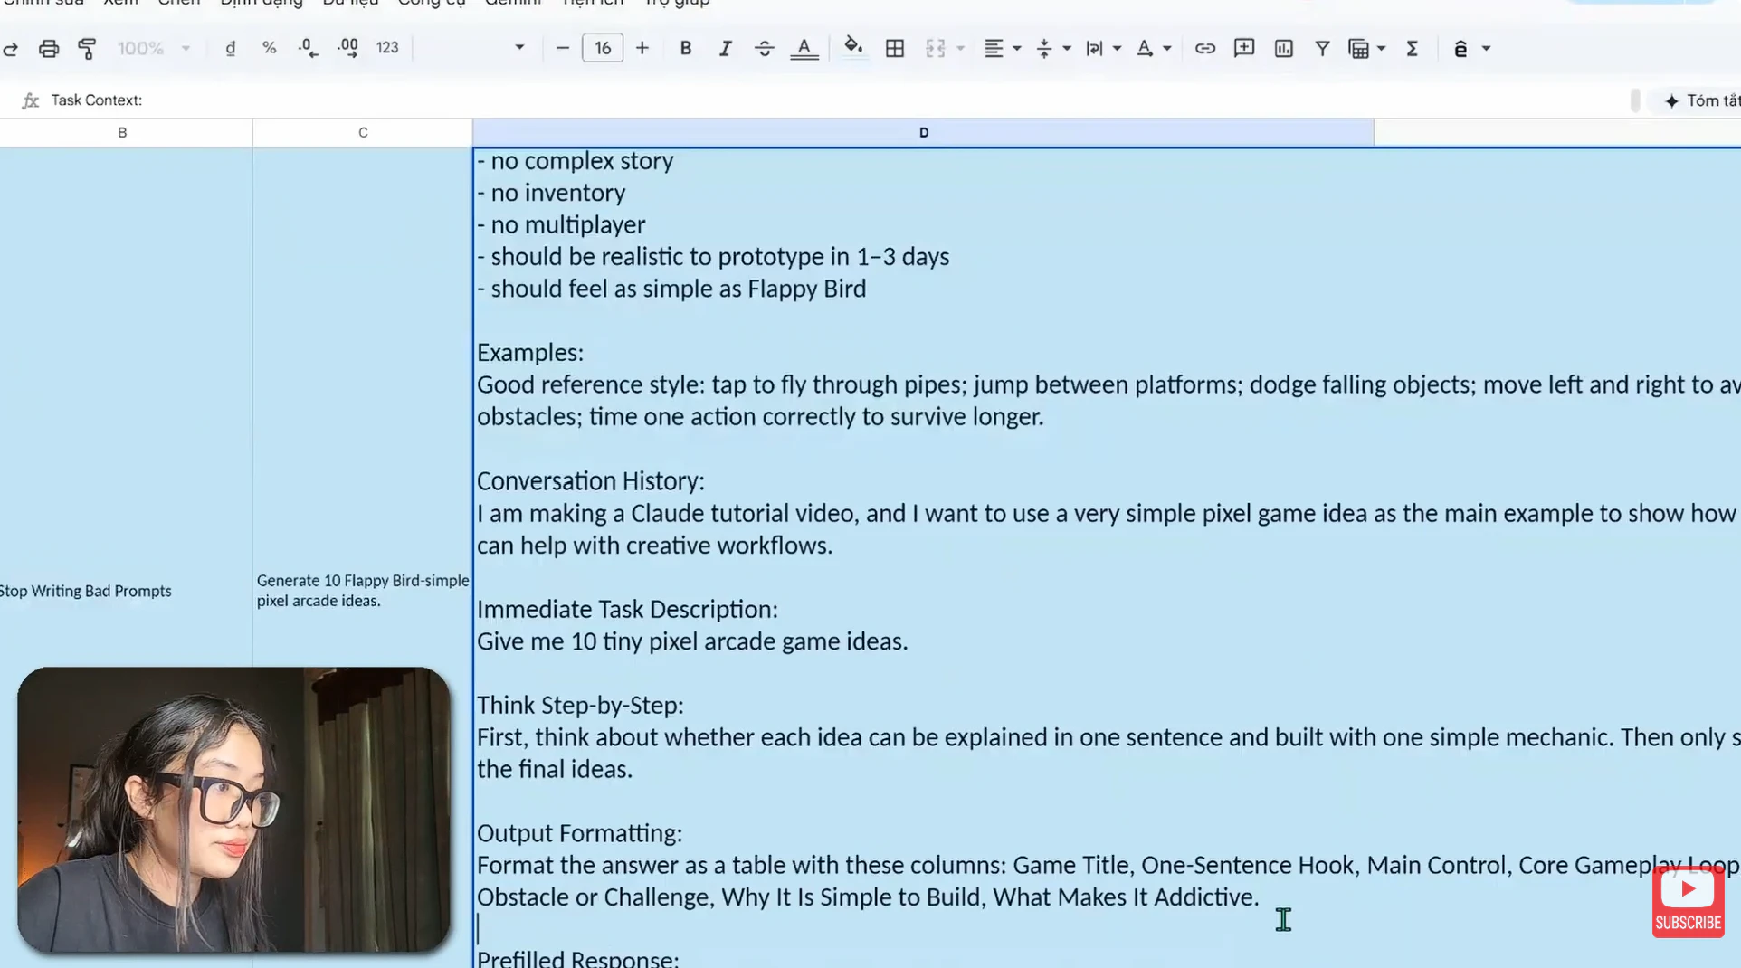Viewport: 1741px width, 968px height.
Task: Open the borders tool
Action: (x=894, y=49)
